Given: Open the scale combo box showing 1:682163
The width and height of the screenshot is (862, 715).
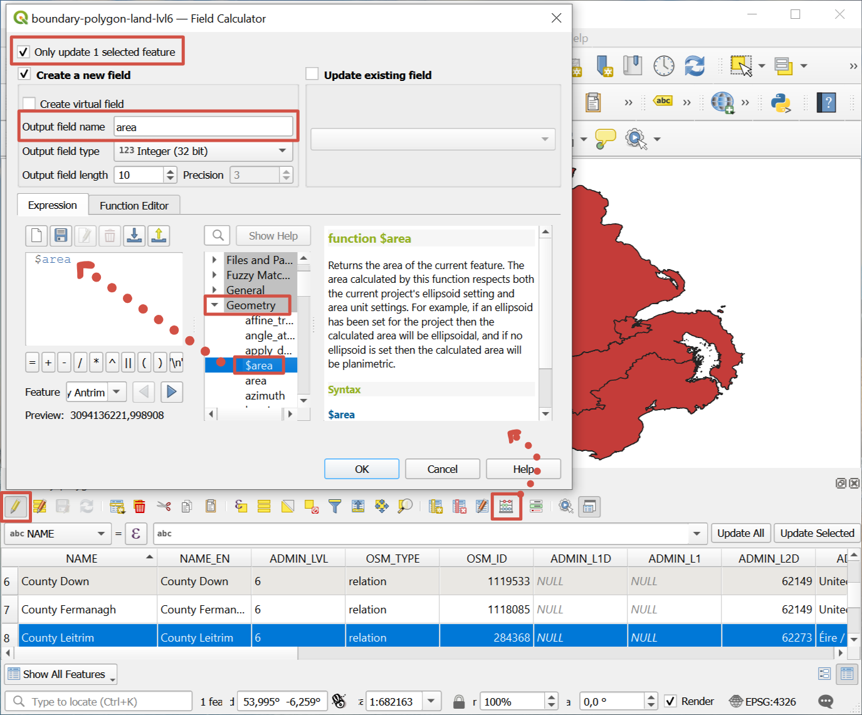Looking at the screenshot, I should click(431, 701).
